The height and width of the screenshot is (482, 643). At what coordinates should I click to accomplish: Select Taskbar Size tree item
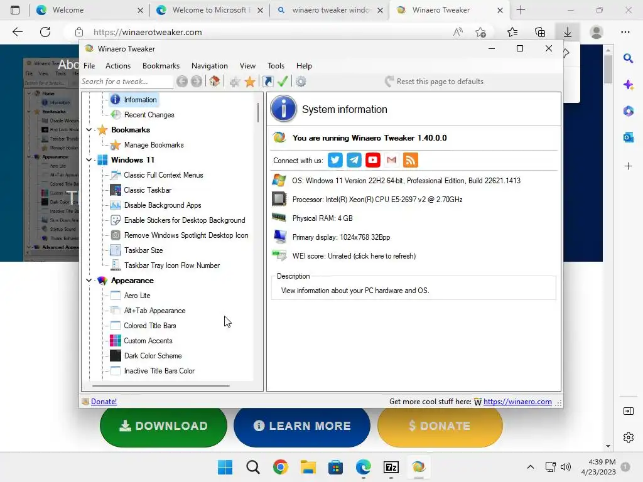[x=143, y=250]
